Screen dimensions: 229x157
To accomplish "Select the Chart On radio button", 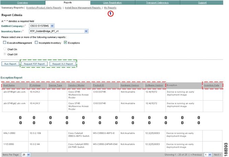I will click(5, 49).
